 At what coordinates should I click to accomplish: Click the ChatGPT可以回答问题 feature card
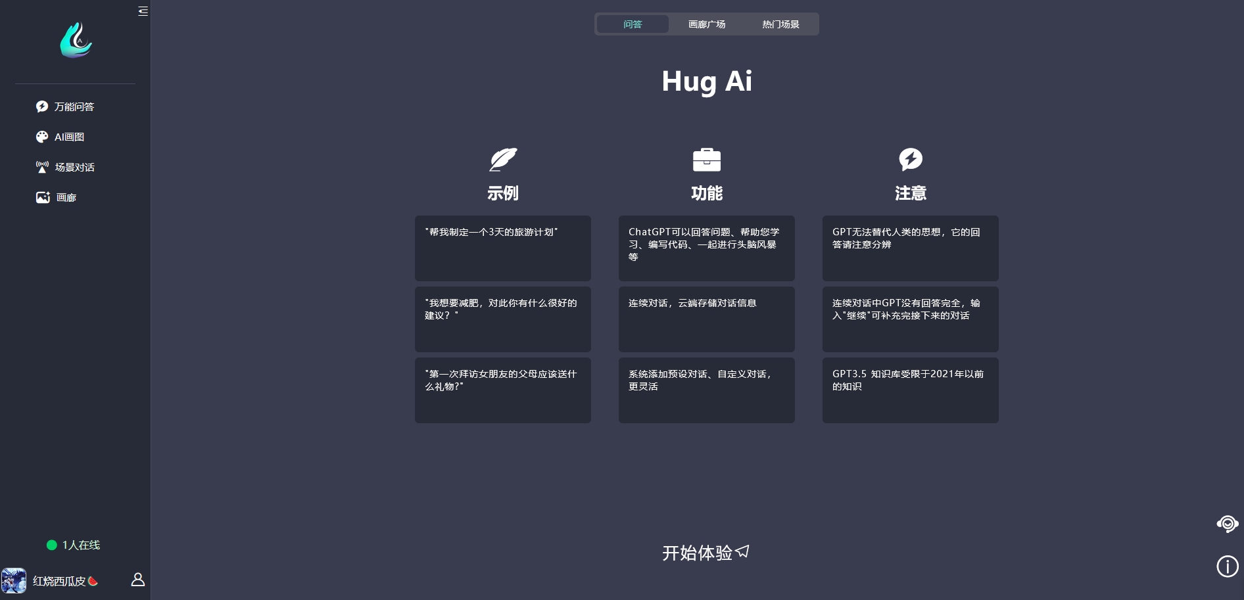click(707, 248)
